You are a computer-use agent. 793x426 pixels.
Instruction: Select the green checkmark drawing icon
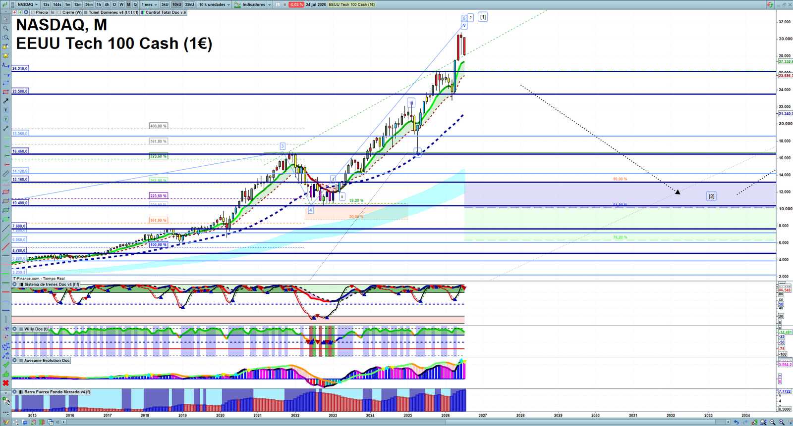[x=6, y=365]
